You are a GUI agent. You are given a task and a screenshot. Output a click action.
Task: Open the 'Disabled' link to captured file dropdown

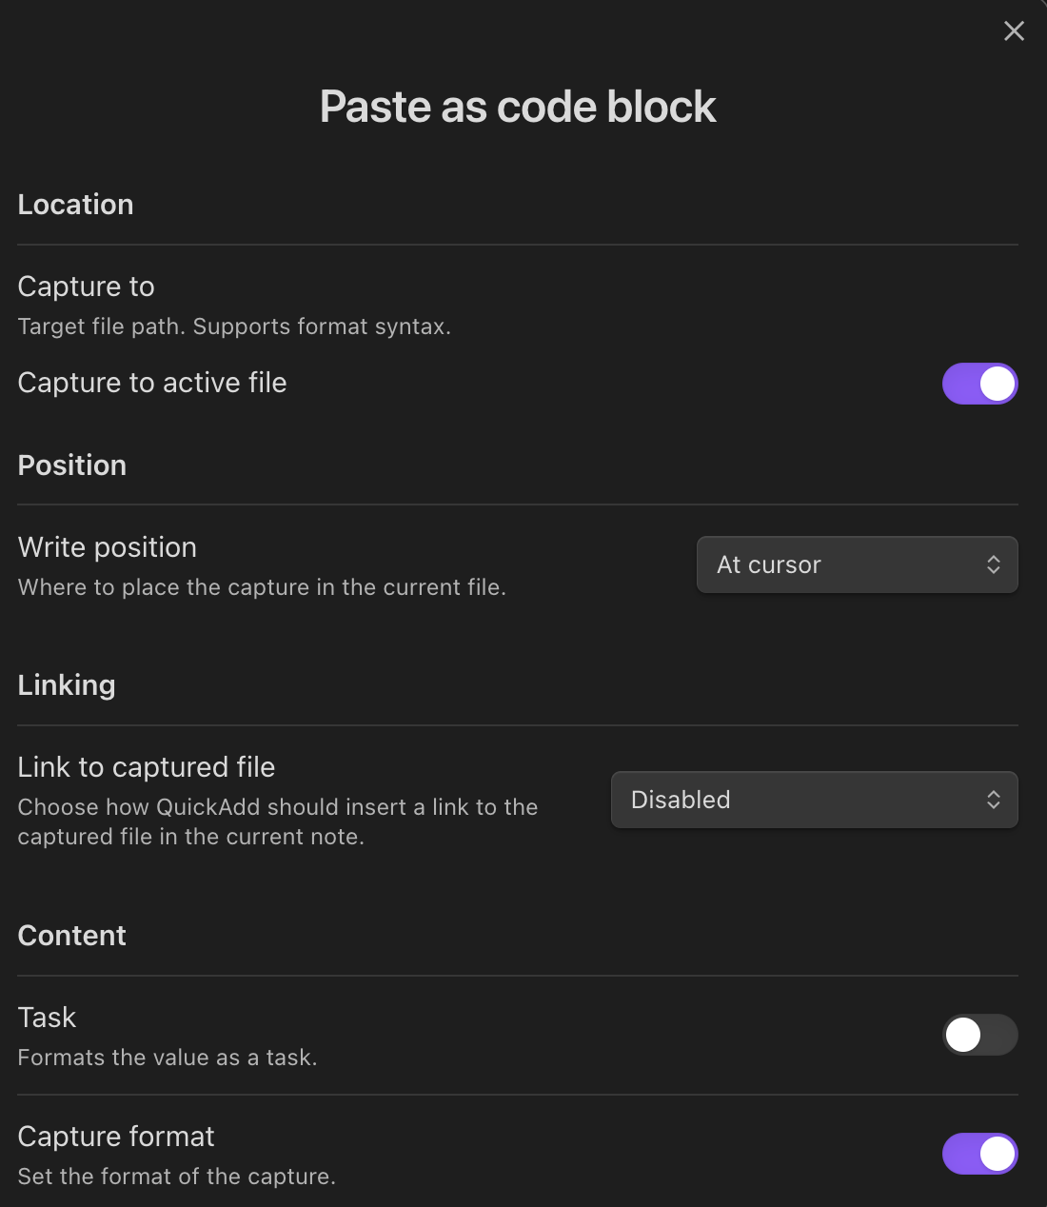tap(814, 800)
